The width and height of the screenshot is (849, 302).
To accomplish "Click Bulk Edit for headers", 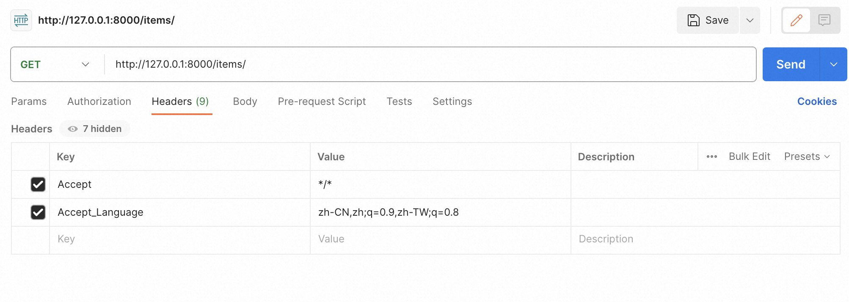I will coord(749,156).
